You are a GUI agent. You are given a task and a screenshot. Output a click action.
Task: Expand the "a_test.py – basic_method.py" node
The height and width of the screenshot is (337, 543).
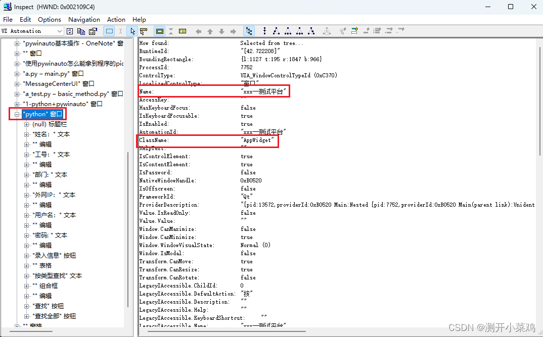pyautogui.click(x=17, y=94)
